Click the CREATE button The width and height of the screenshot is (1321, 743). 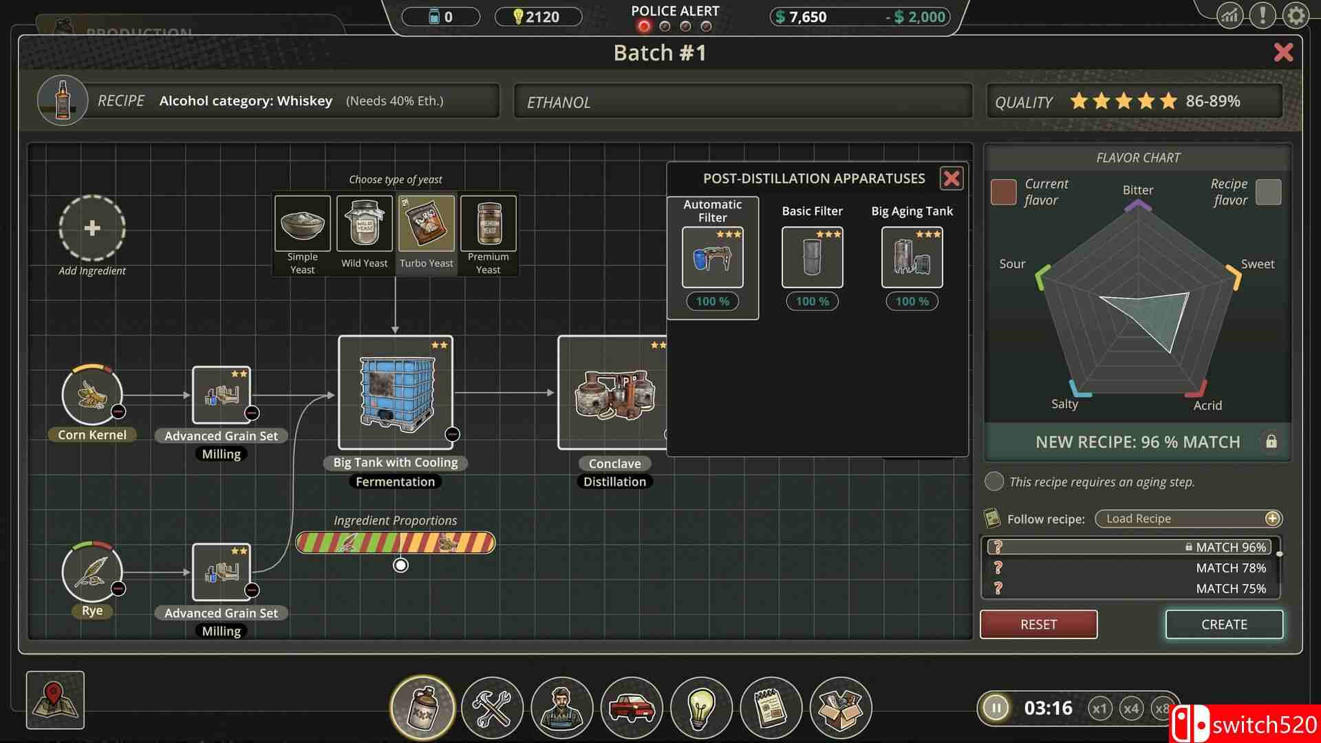(x=1224, y=624)
